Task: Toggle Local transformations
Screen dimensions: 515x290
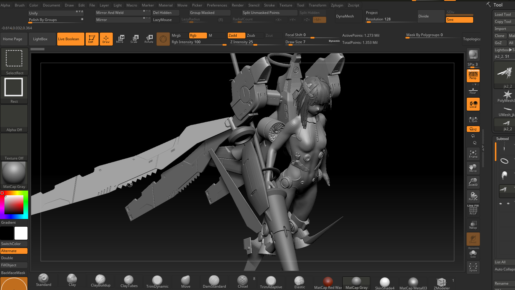Action: [x=473, y=104]
